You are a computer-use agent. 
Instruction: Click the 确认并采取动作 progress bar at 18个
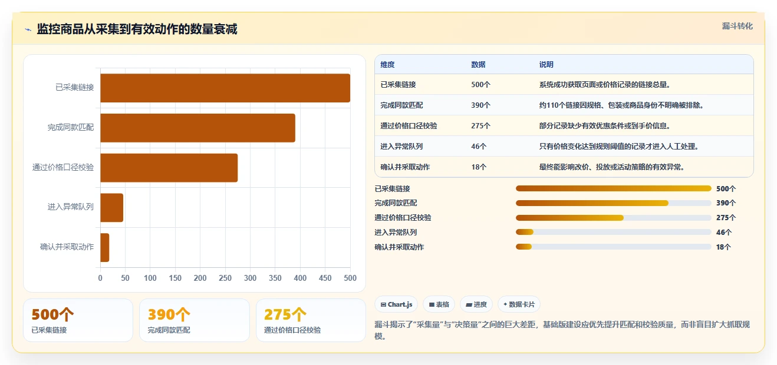614,247
